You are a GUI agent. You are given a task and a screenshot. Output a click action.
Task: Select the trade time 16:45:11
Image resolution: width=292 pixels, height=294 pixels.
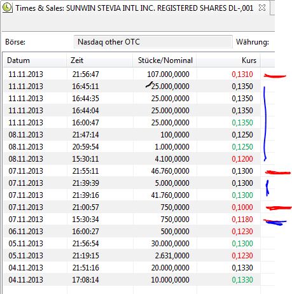[85, 87]
